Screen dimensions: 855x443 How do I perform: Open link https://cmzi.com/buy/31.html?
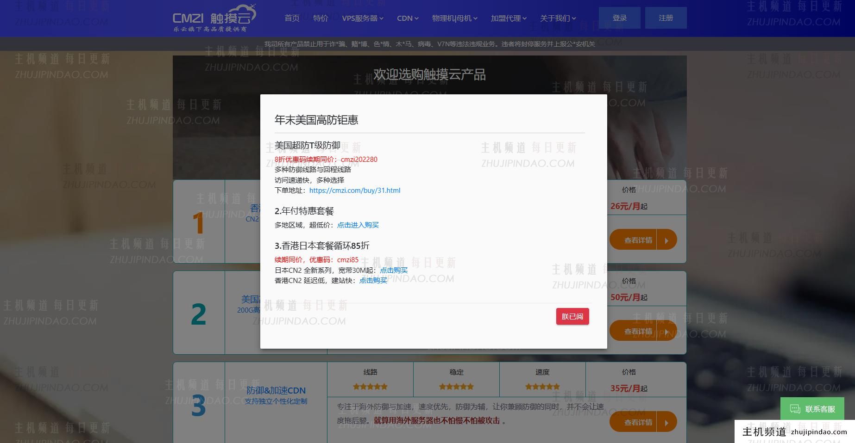pyautogui.click(x=355, y=190)
